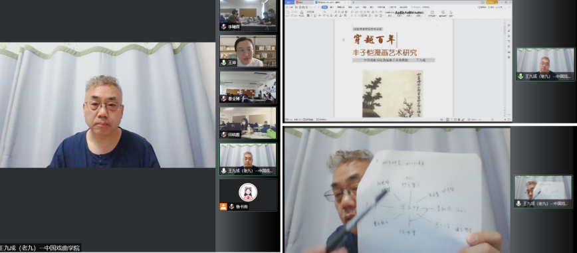Click the orange host icon beside 鲁书琦
577x253 pixels.
click(223, 207)
